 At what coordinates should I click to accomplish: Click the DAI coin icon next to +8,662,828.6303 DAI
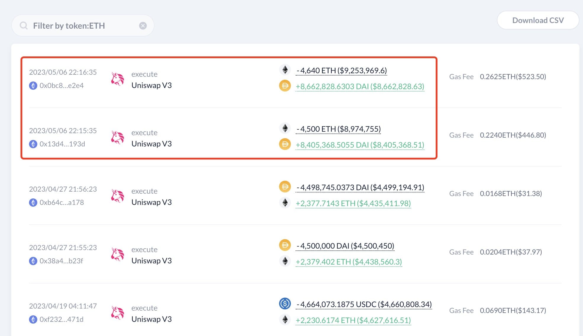pos(285,87)
